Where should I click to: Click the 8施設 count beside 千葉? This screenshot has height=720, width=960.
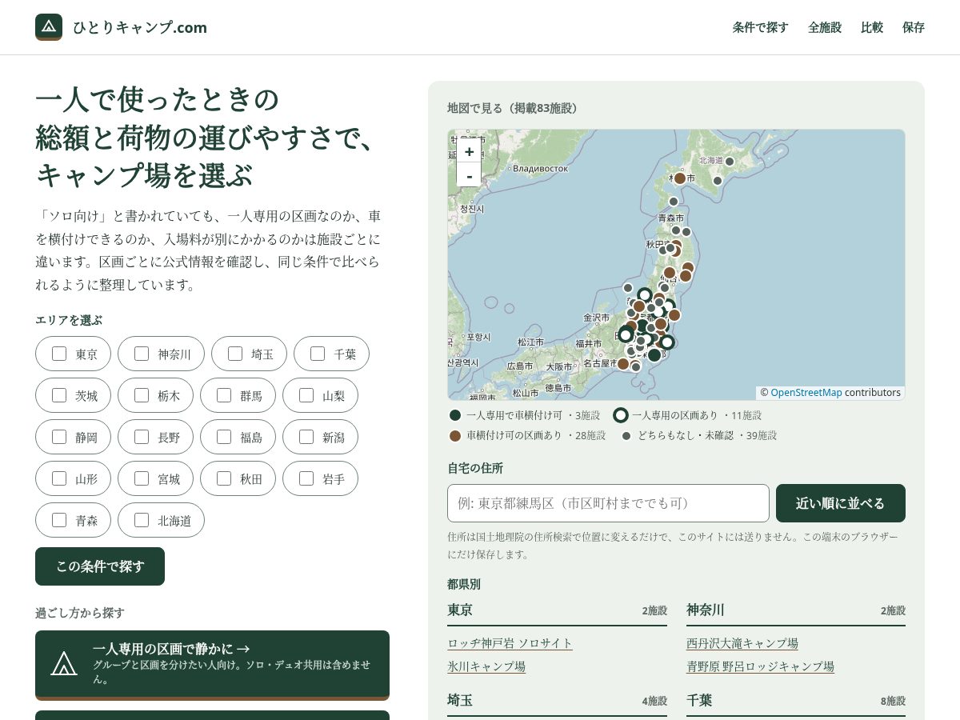point(893,701)
